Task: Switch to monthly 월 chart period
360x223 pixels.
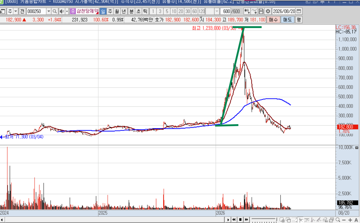Action: coord(117,11)
